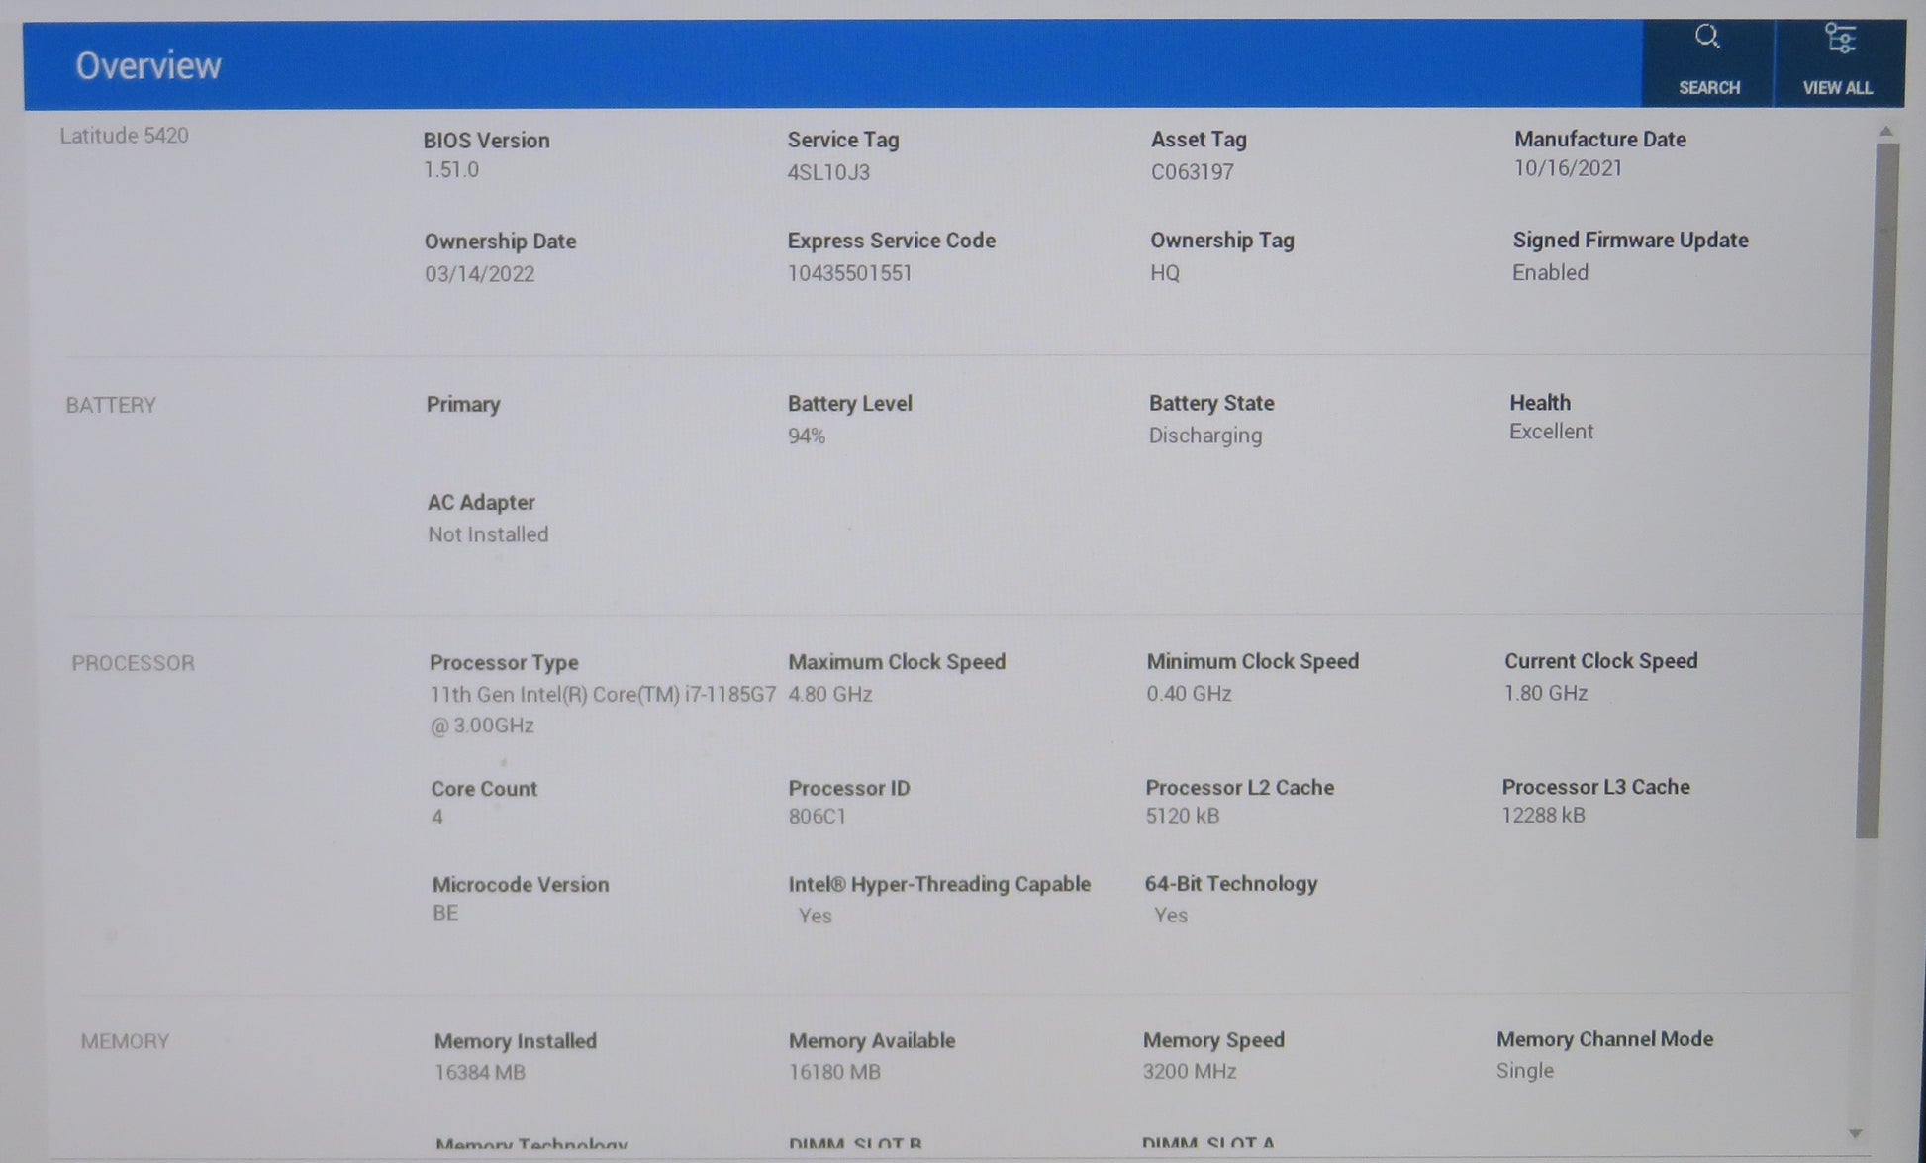The width and height of the screenshot is (1926, 1163).
Task: Click the Service Tag value 4SL10J3
Action: [x=828, y=172]
